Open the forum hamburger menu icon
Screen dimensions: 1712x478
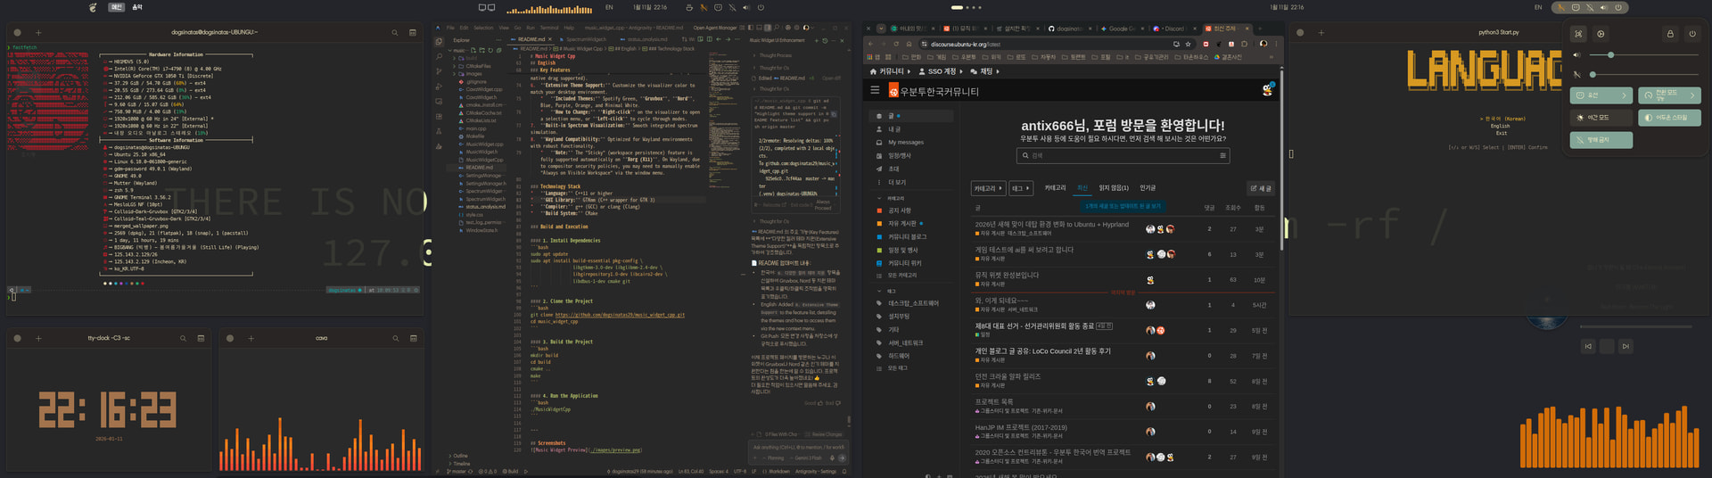[875, 90]
